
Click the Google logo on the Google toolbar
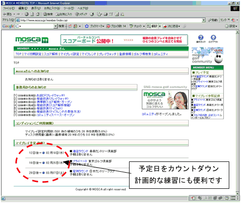coord(8,26)
